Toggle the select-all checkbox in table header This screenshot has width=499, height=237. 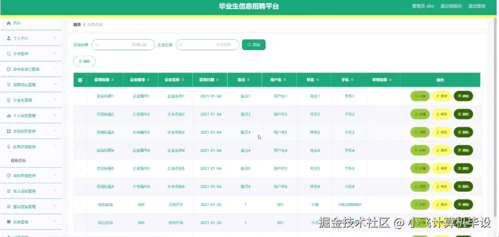pos(80,80)
